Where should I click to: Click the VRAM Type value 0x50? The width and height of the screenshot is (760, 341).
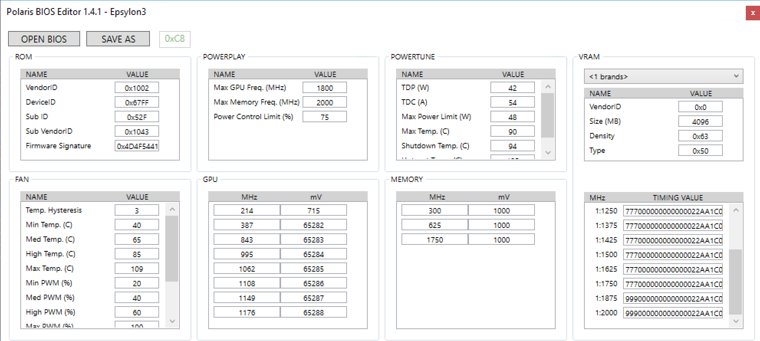click(x=701, y=151)
